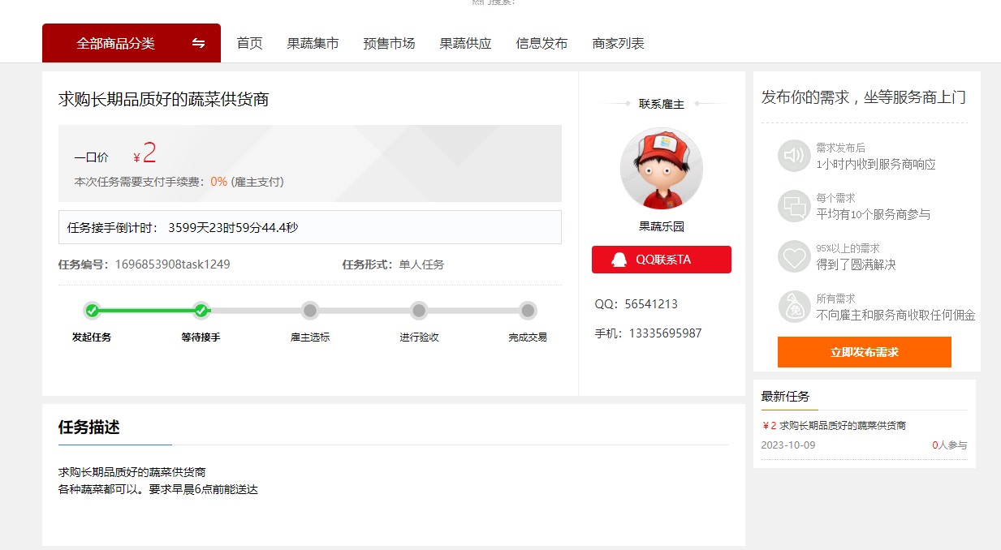Click the heart icon next to 95%以上的需求
The image size is (1001, 550).
[x=794, y=256]
